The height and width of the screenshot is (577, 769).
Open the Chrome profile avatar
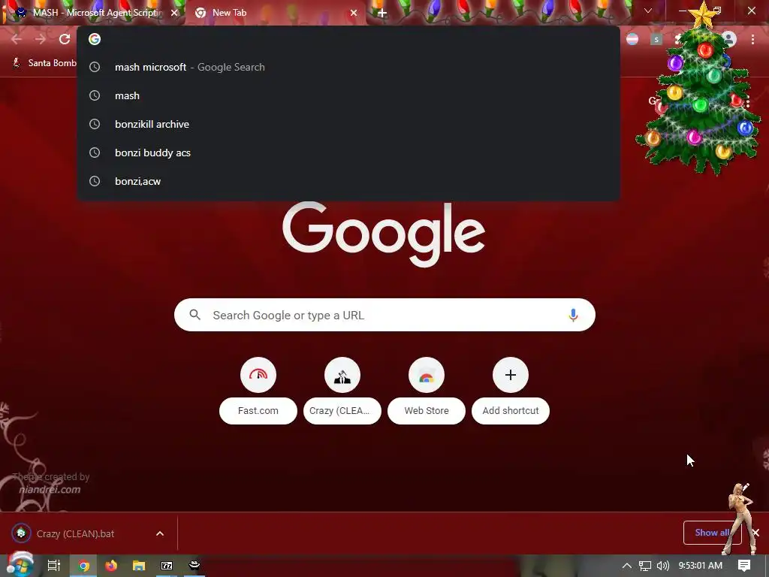[x=729, y=39]
